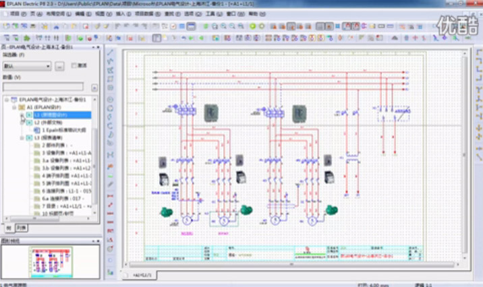This screenshot has width=483, height=287.
Task: Select the Linear dimension tool in vertical toolbar
Action: coord(110,196)
